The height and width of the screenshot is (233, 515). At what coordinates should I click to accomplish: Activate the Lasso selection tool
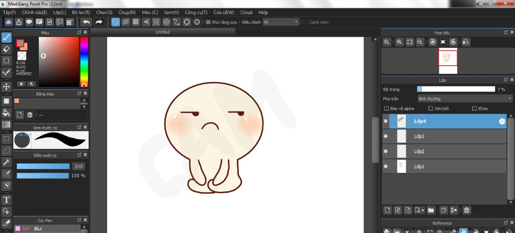6,150
